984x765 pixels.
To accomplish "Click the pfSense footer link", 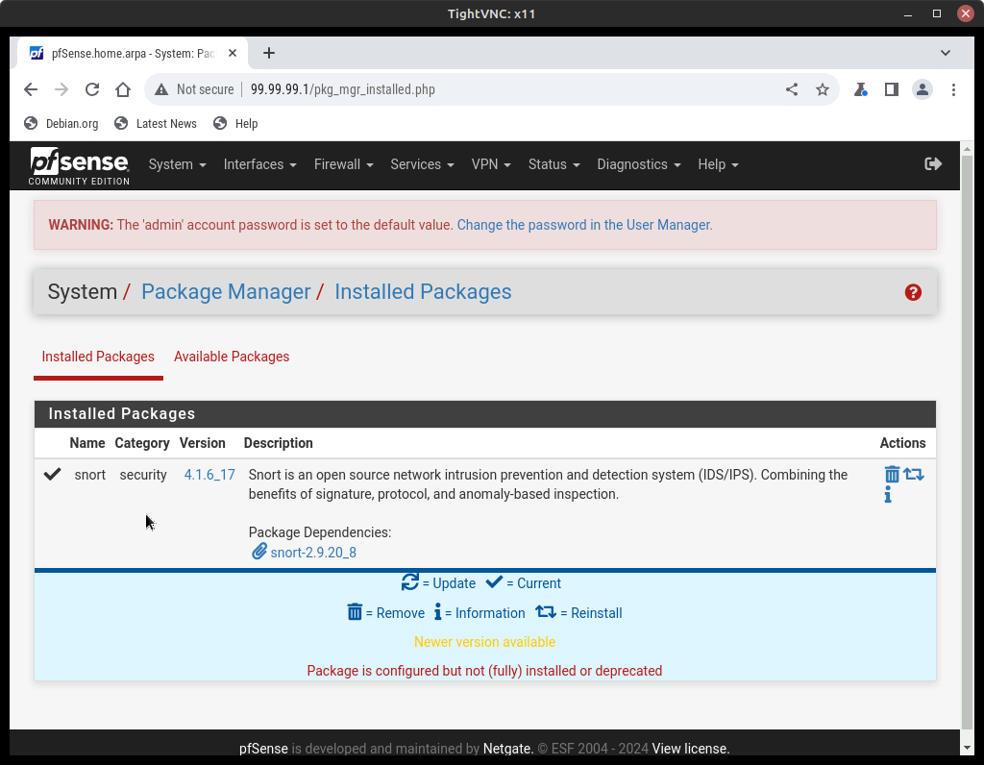I will point(263,749).
